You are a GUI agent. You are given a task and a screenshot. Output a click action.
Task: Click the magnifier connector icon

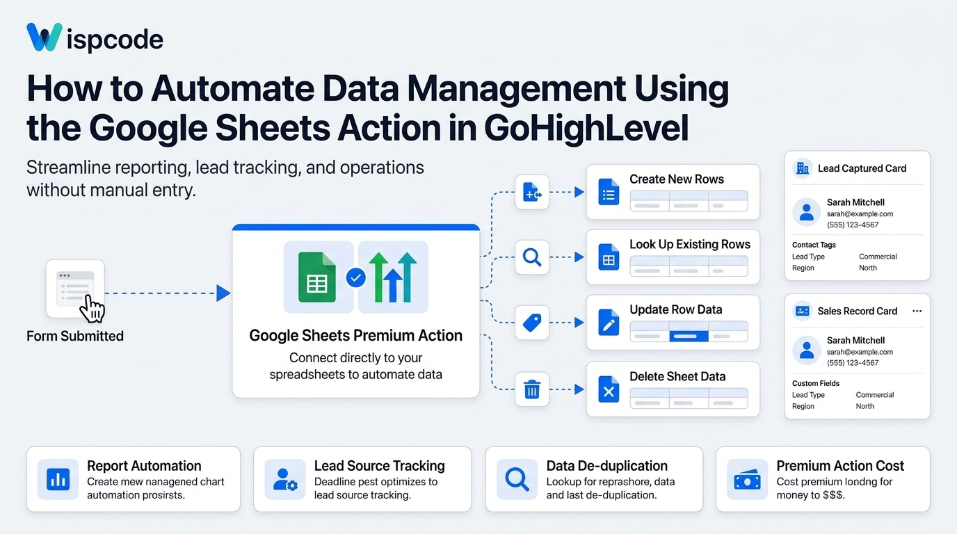(x=532, y=257)
